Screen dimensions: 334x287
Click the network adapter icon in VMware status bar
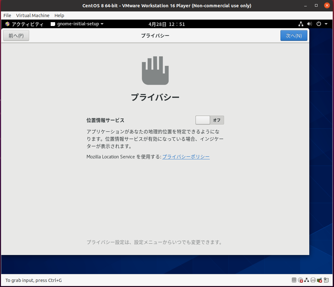click(307, 280)
